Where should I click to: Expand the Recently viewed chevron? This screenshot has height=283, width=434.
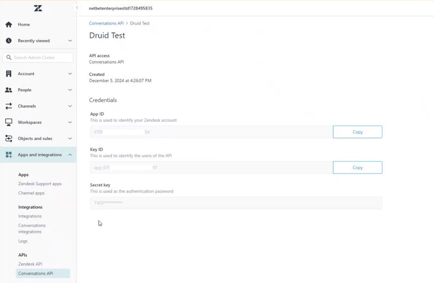(x=70, y=40)
